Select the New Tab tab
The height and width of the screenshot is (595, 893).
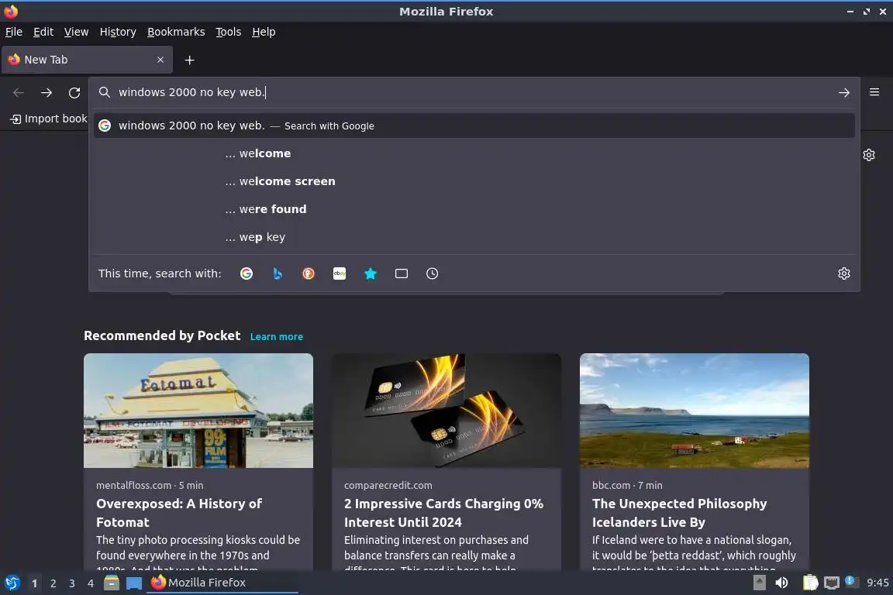pyautogui.click(x=87, y=60)
